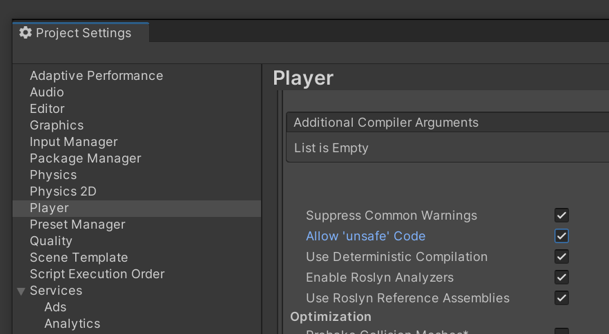Uncheck Use Roslyn Reference Assemblies
The height and width of the screenshot is (334, 609).
(561, 298)
